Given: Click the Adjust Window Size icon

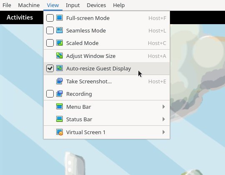Looking at the screenshot, I should (59, 56).
